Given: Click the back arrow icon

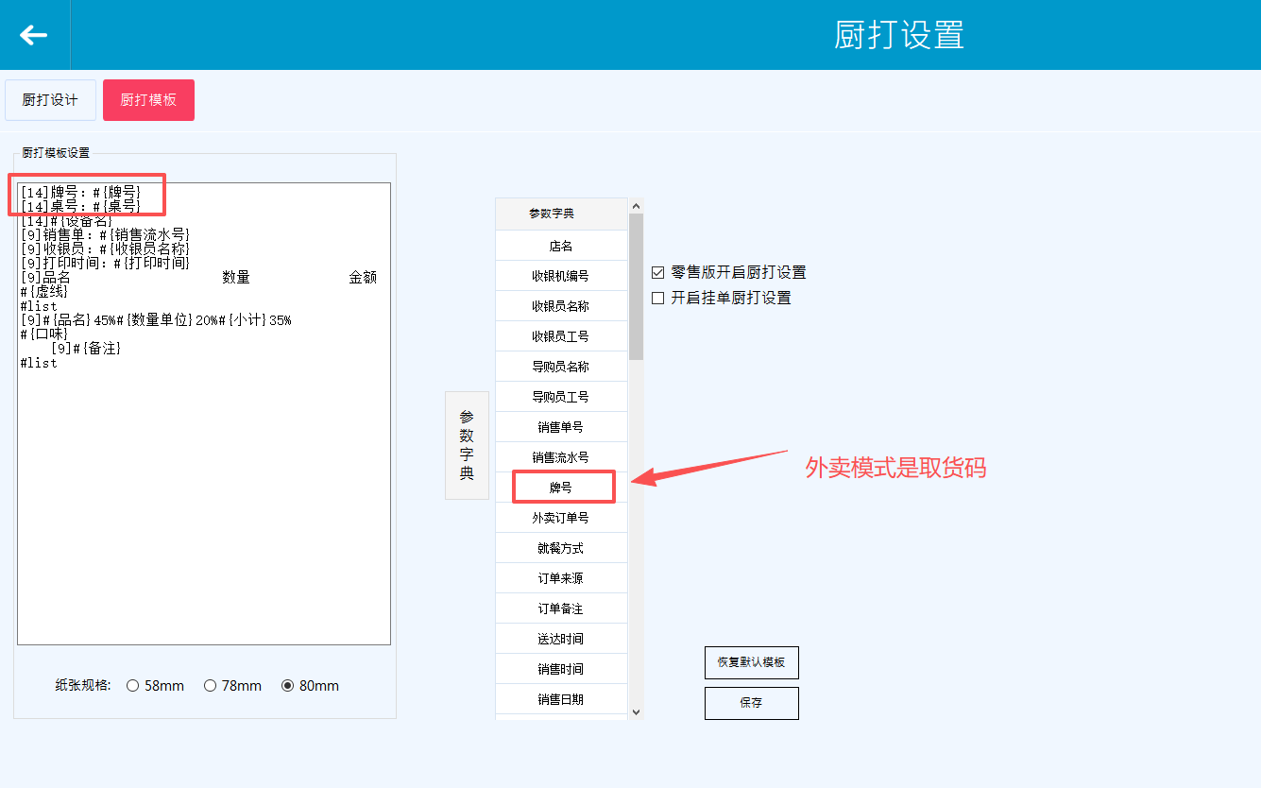Looking at the screenshot, I should coord(34,35).
